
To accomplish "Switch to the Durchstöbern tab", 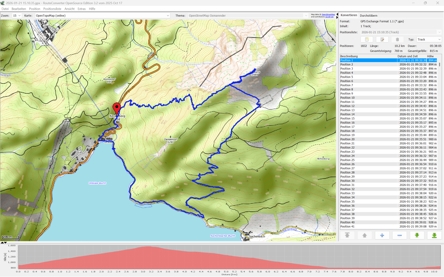I will click(x=368, y=16).
